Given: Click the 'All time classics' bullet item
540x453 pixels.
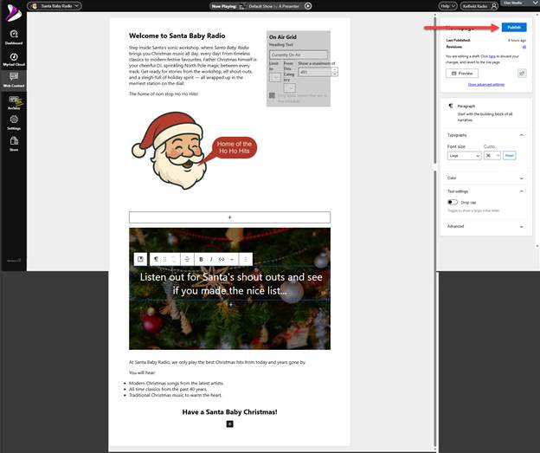Looking at the screenshot, I should click(168, 389).
